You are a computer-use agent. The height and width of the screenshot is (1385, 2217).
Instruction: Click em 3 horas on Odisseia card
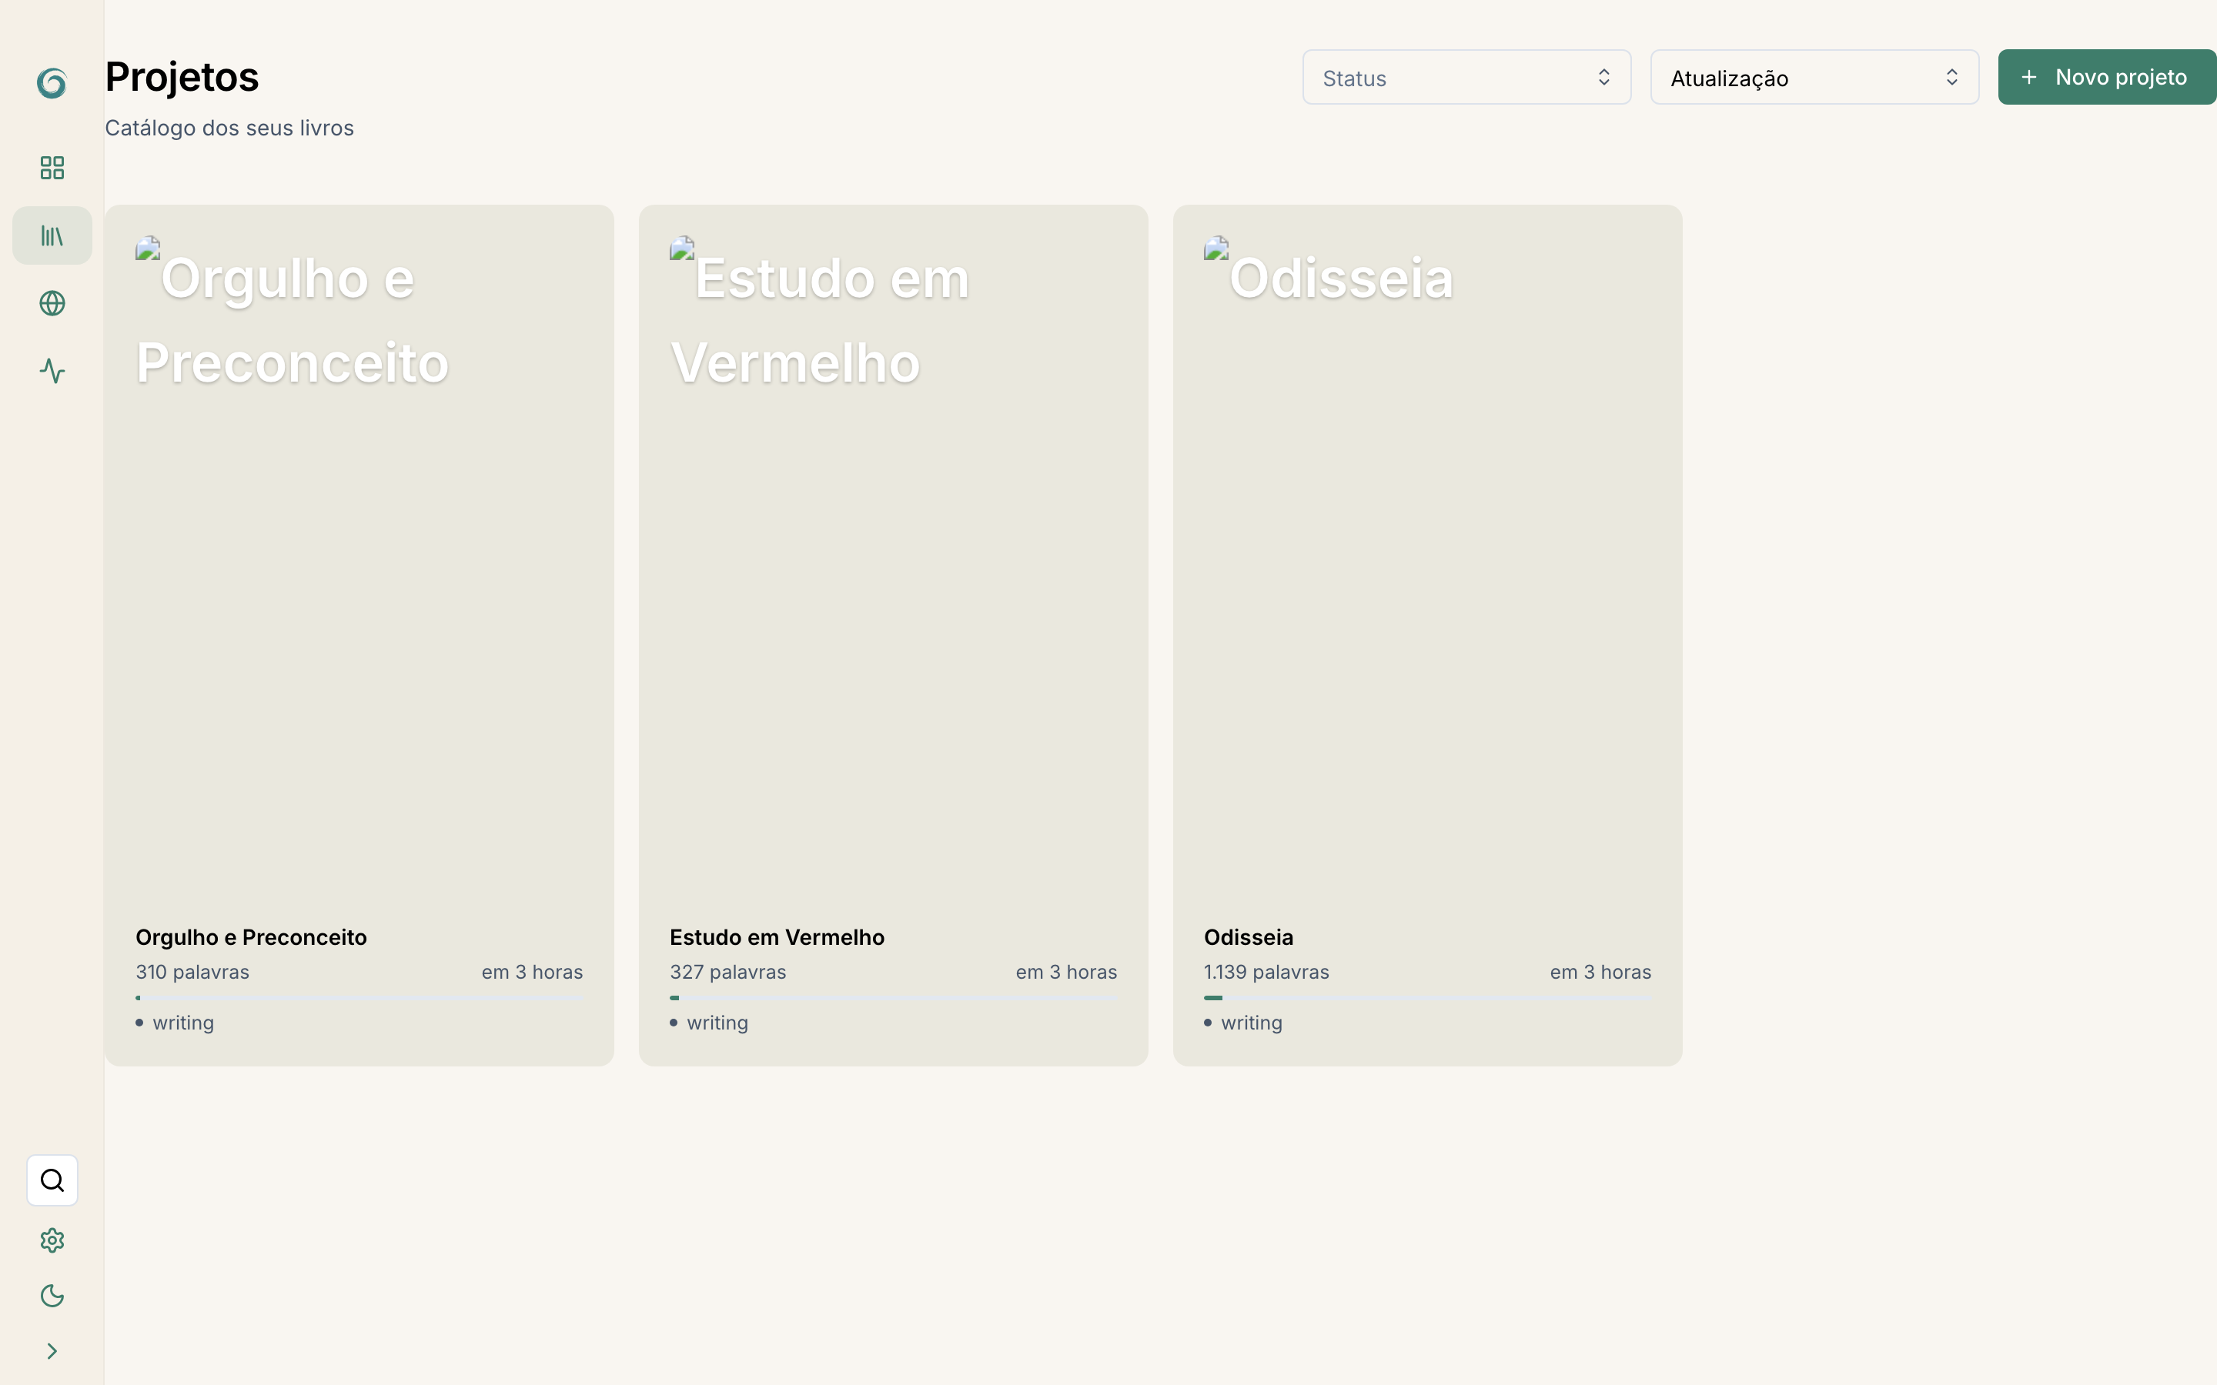pyautogui.click(x=1600, y=972)
